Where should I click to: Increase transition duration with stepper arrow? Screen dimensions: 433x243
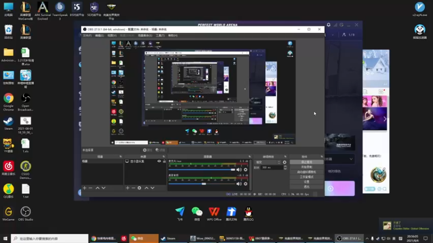coord(285,166)
